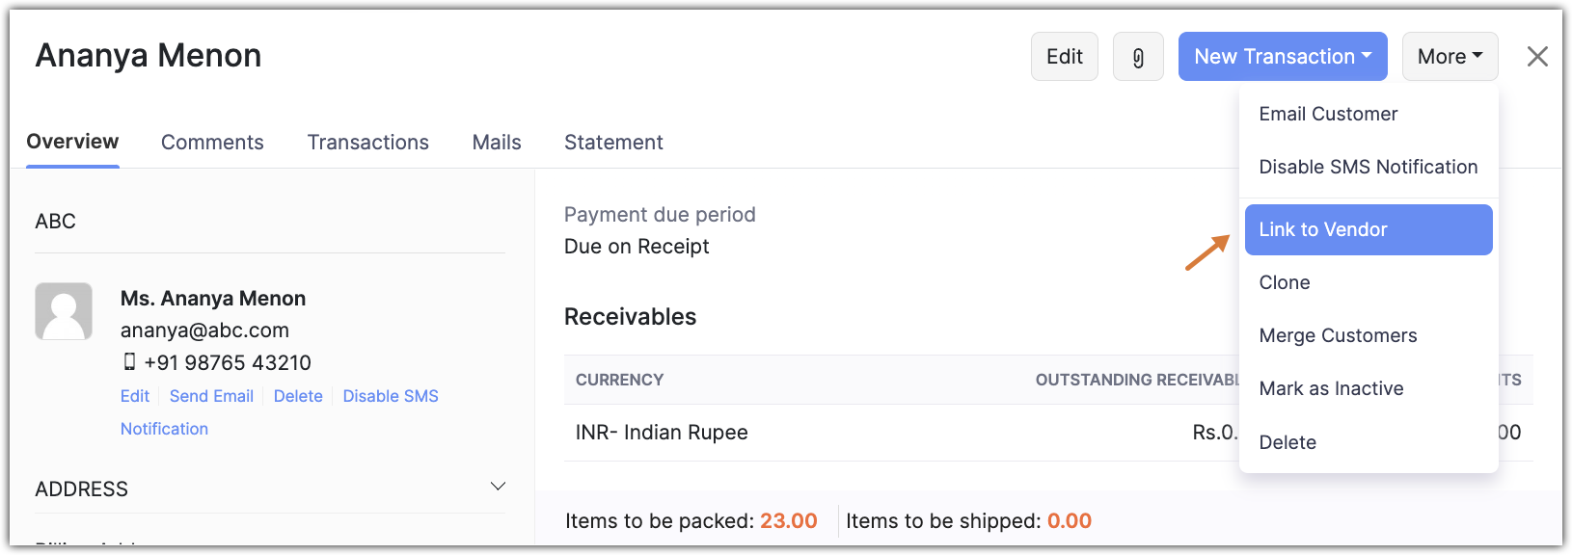Select Merge Customers in the menu
The image size is (1572, 555).
point(1338,335)
